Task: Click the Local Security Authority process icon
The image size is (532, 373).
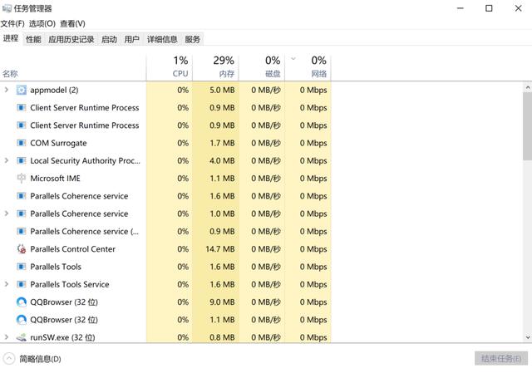Action: pos(21,160)
